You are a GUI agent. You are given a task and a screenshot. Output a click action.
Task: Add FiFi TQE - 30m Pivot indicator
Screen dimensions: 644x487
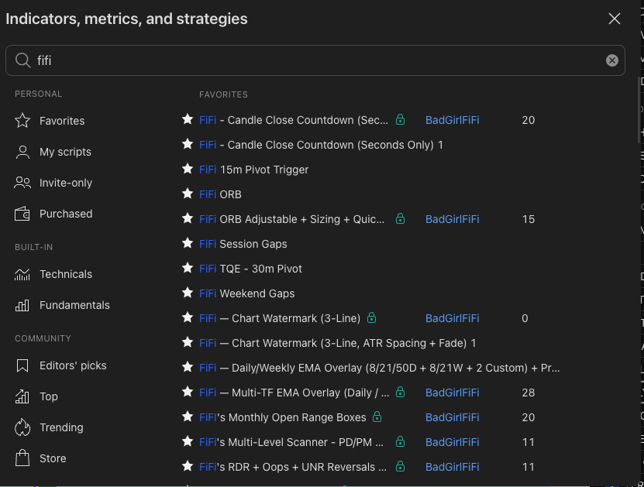coord(250,269)
